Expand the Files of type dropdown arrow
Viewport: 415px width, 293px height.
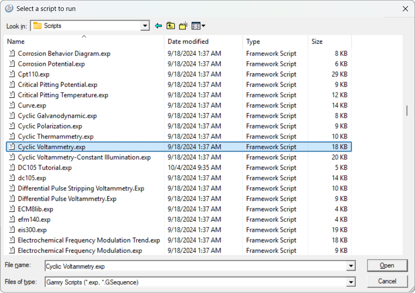[350, 282]
